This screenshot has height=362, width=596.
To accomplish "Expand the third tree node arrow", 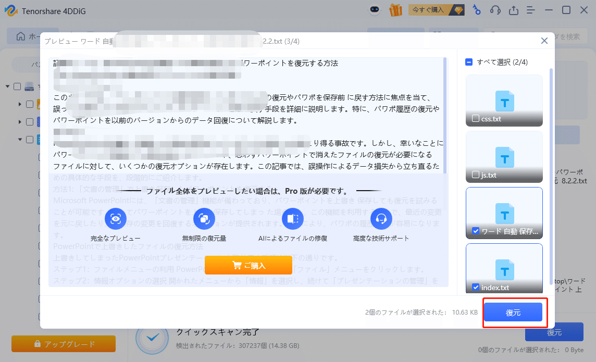I will coord(20,122).
